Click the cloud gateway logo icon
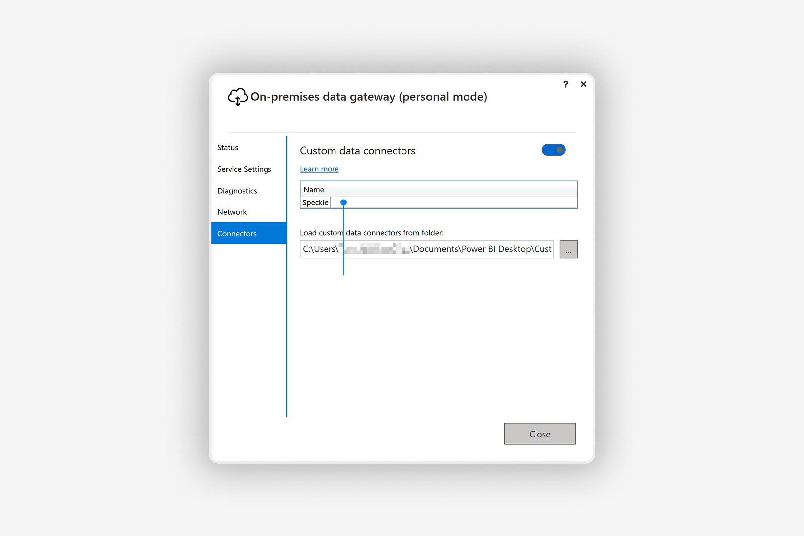Image resolution: width=804 pixels, height=536 pixels. [238, 97]
